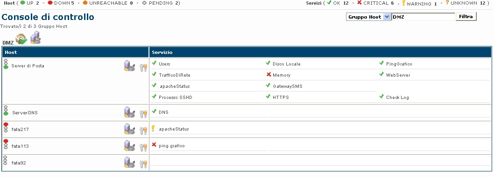The width and height of the screenshot is (494, 177).
Task: Open the Gruppo Host filter dropdown
Action: [368, 17]
